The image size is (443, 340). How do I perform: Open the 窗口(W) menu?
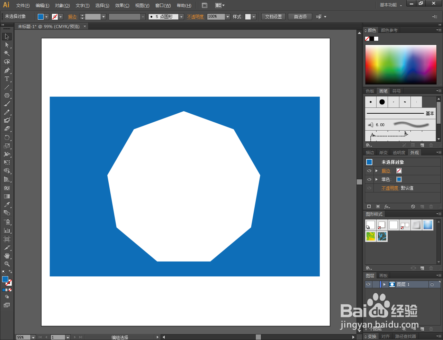click(x=163, y=6)
